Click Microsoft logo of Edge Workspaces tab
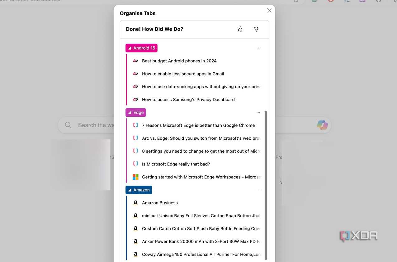 click(x=135, y=177)
